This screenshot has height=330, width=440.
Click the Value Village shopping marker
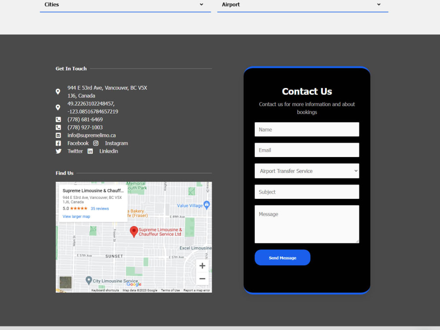(x=206, y=205)
